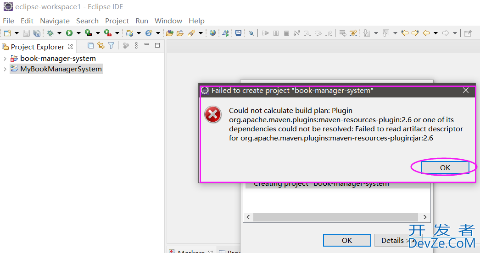Screen dimensions: 480x253
Task: Click the Step Into icon
Action: tap(307, 33)
